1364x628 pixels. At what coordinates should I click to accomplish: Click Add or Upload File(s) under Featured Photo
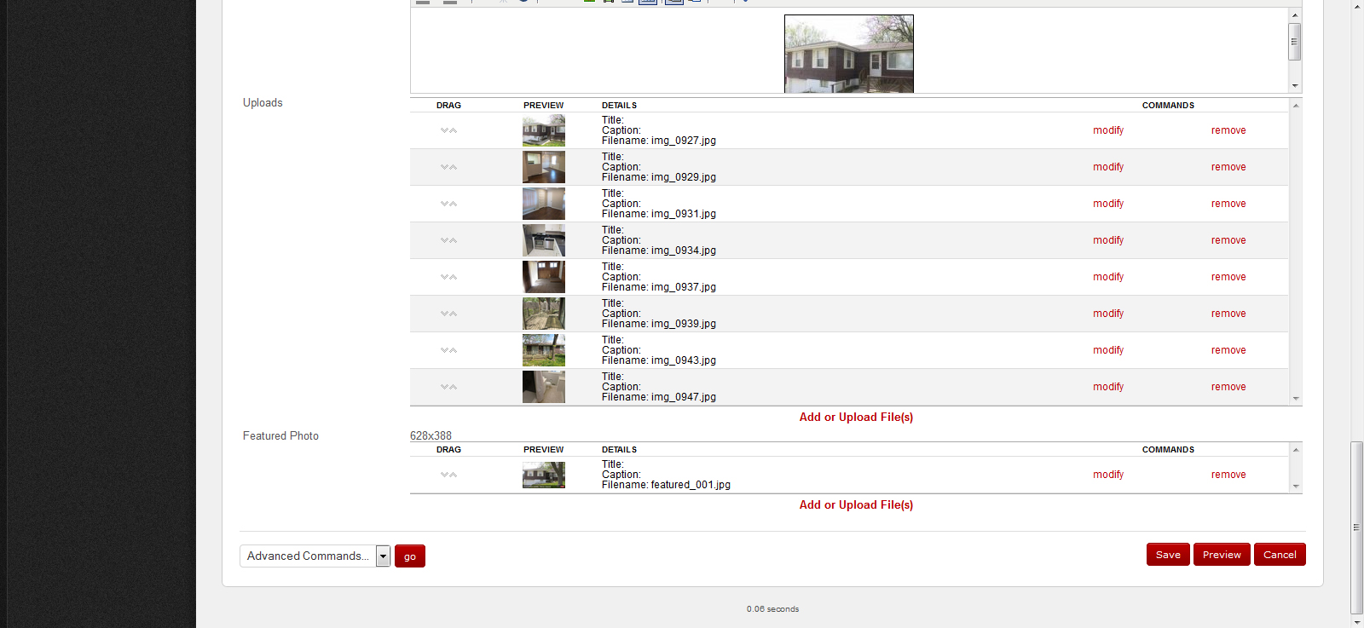[856, 504]
